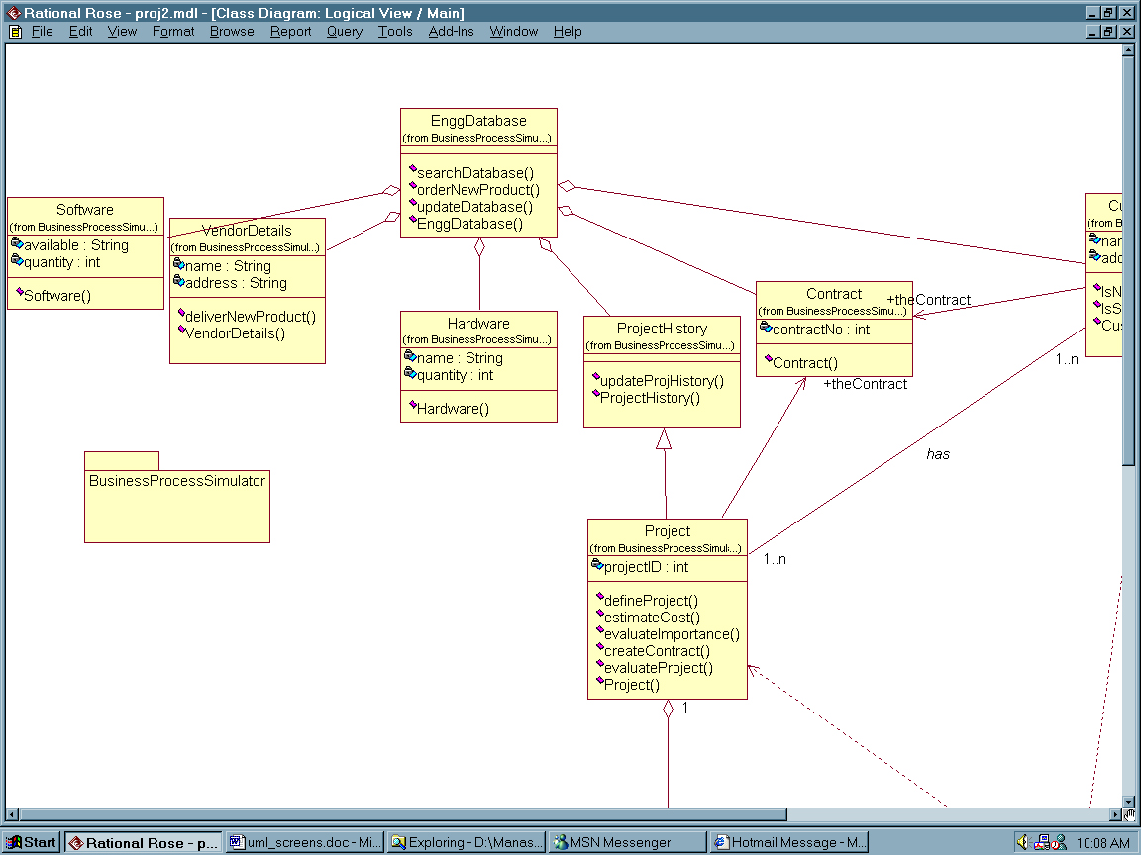Click the visibility icon beside Software() operation

20,292
